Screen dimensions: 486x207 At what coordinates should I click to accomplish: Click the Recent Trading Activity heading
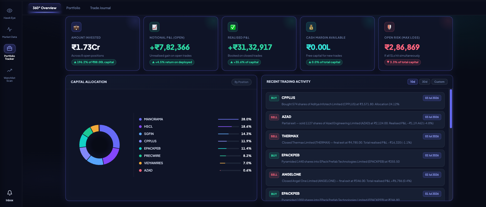pyautogui.click(x=289, y=82)
